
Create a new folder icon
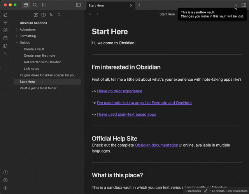(44, 15)
